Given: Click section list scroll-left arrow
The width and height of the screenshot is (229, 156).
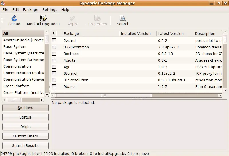Looking at the screenshot, I should coord(4,100).
